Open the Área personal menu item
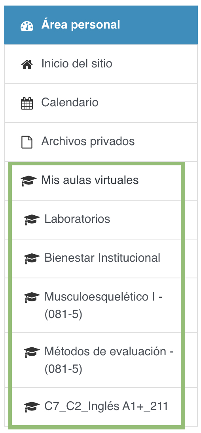Viewport: 201px width, 433px height. (x=101, y=25)
